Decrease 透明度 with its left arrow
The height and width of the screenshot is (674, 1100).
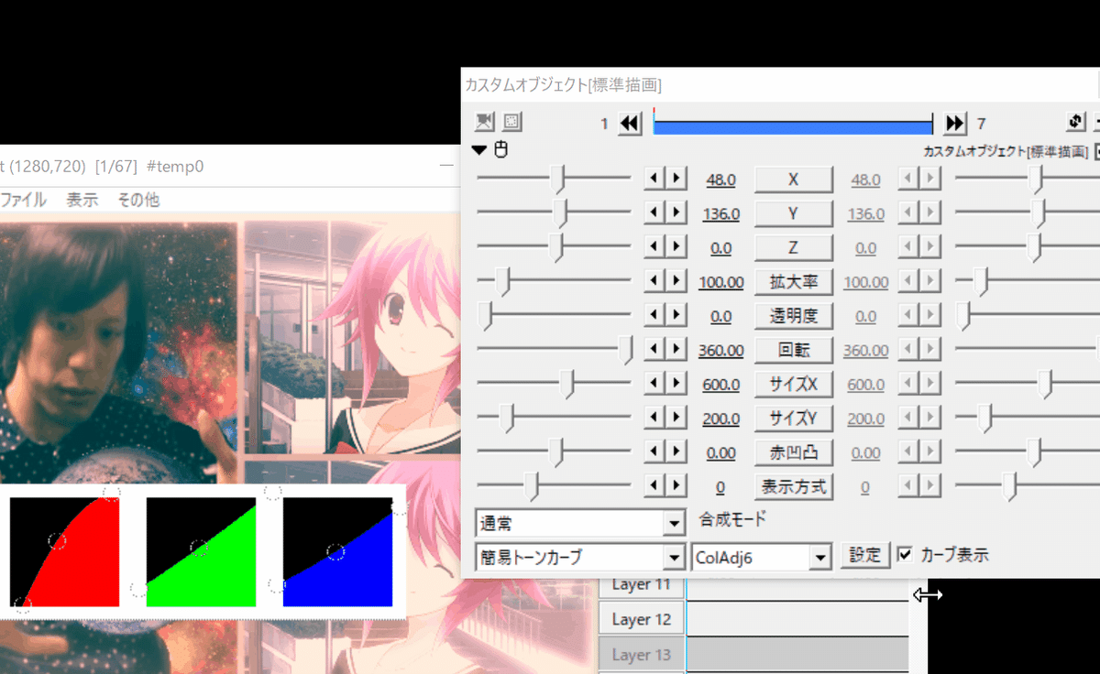click(x=654, y=315)
